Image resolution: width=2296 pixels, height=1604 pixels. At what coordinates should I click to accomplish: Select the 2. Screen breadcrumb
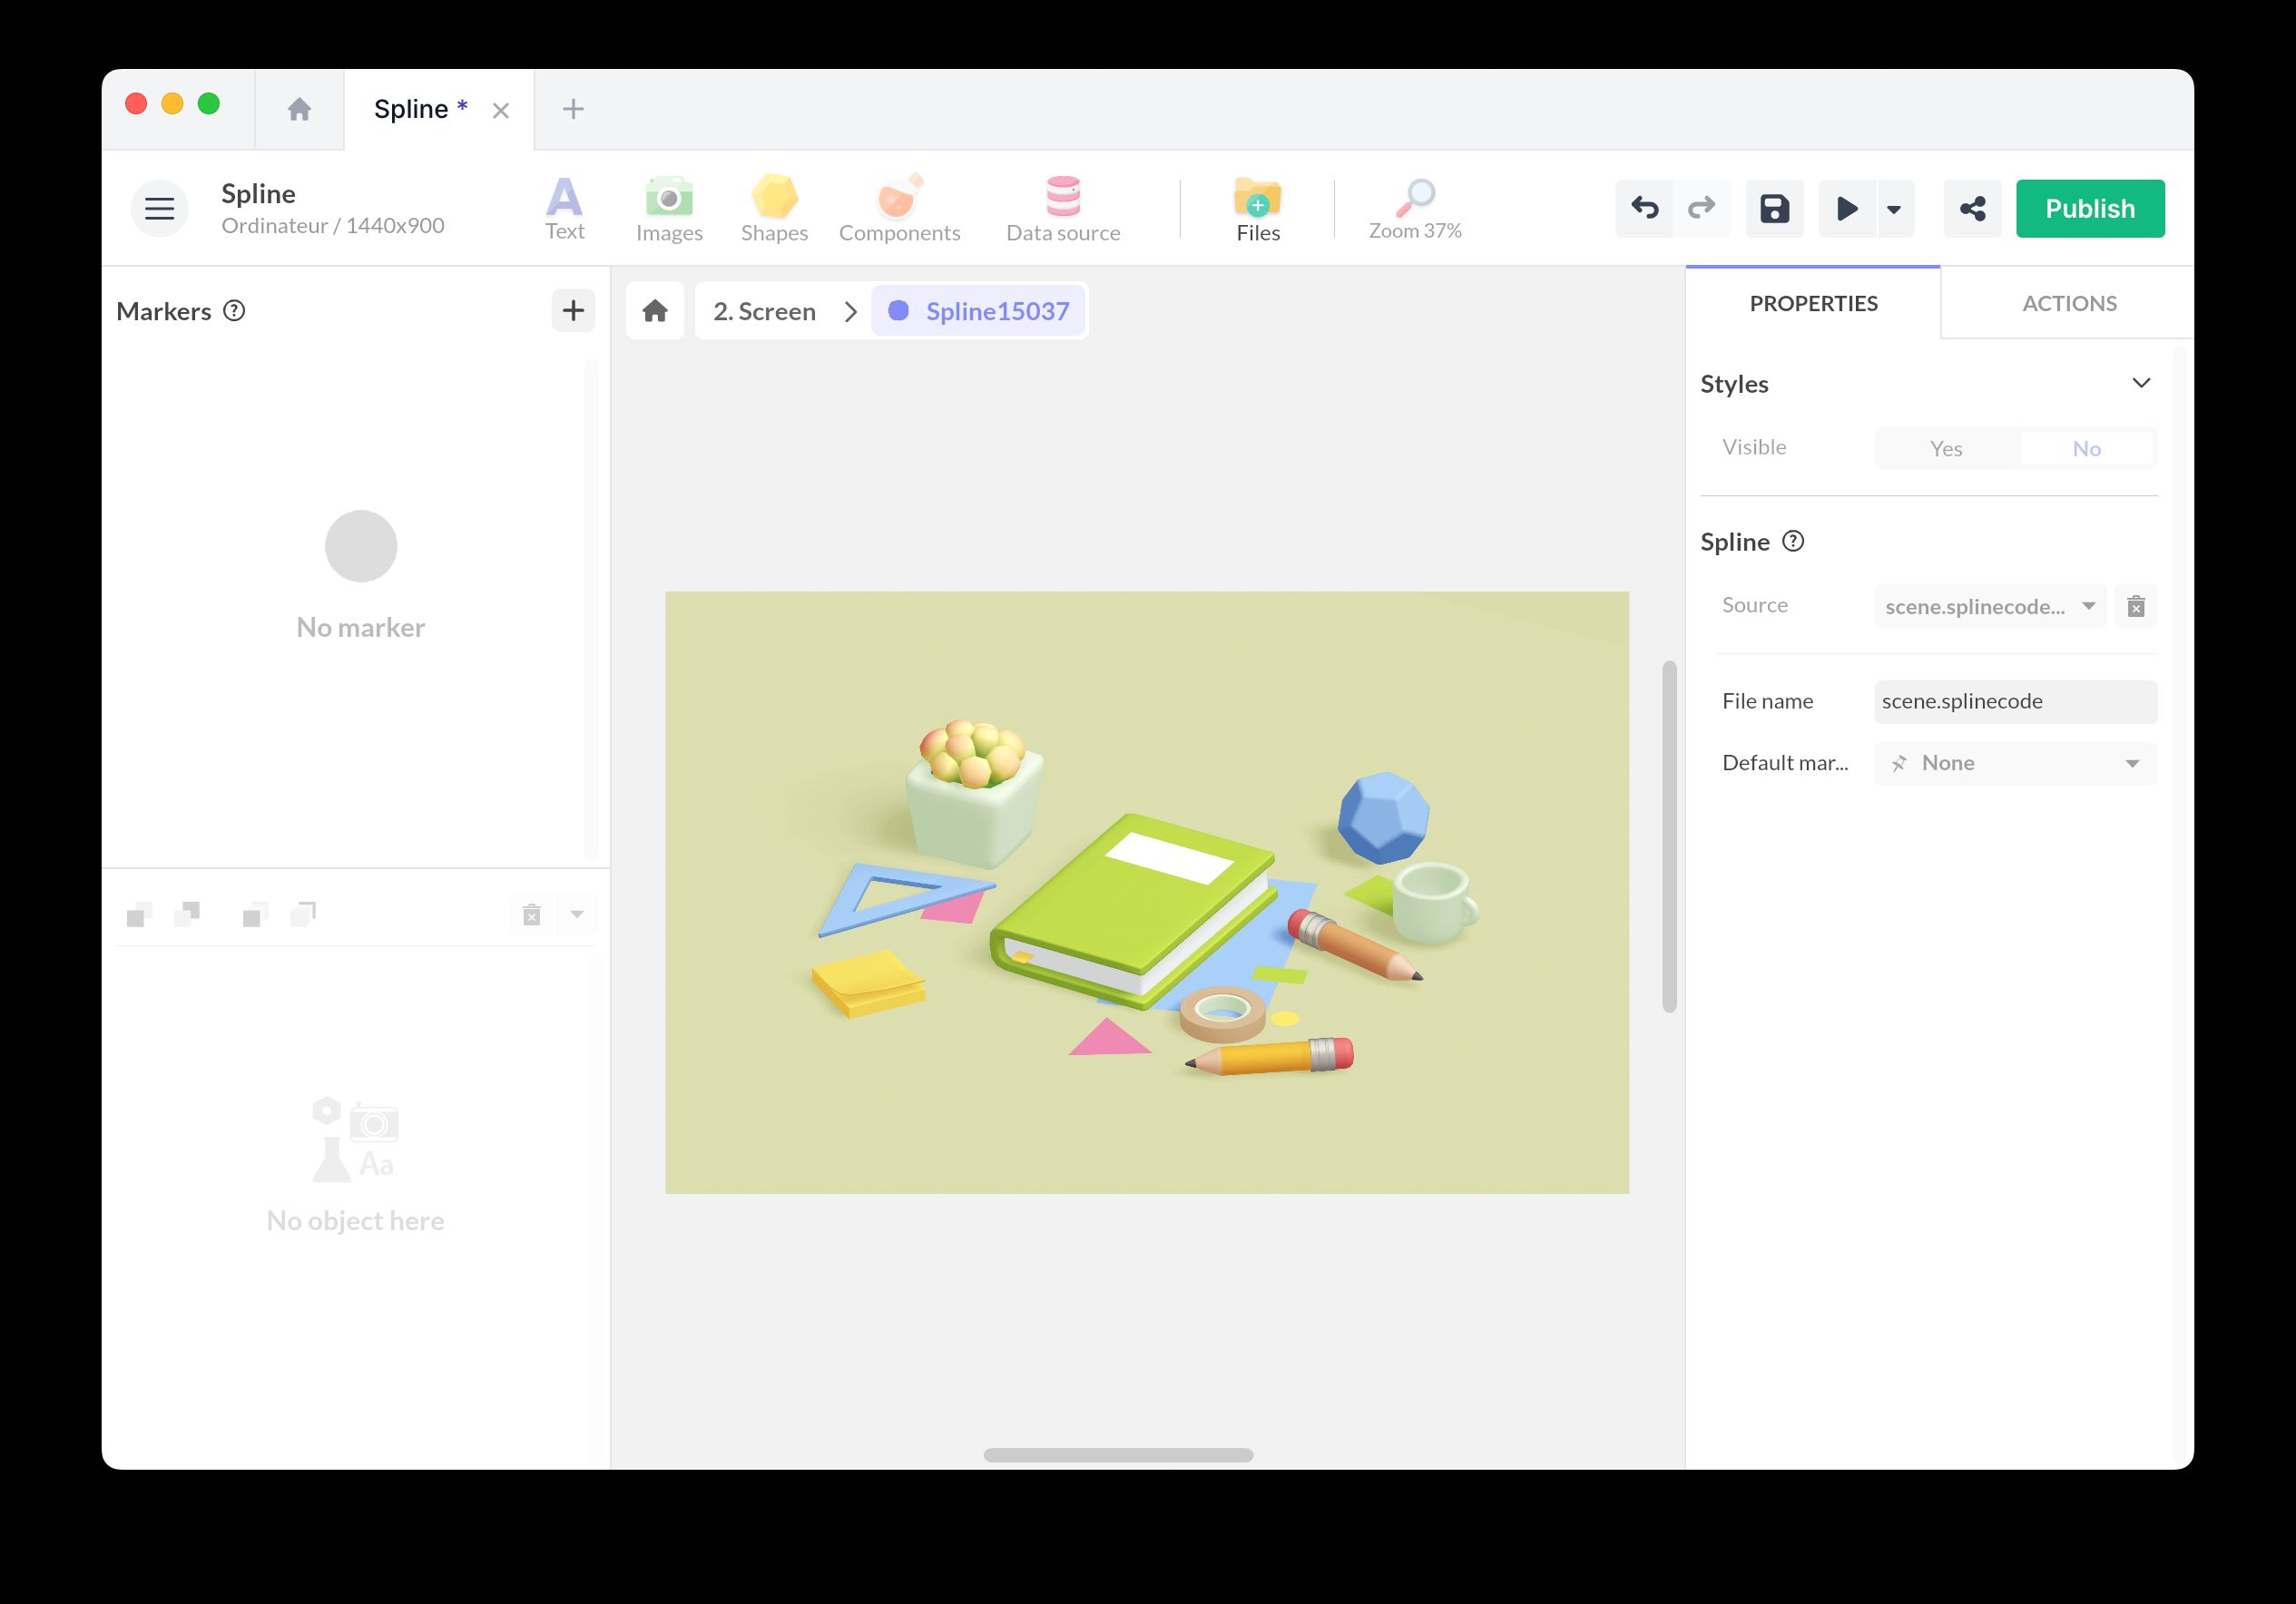click(764, 311)
